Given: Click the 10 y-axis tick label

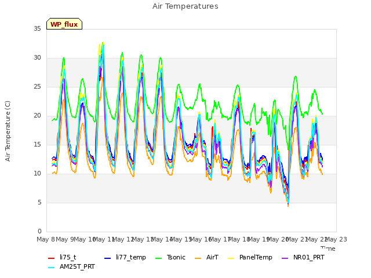Looking at the screenshot, I should click(x=37, y=173).
